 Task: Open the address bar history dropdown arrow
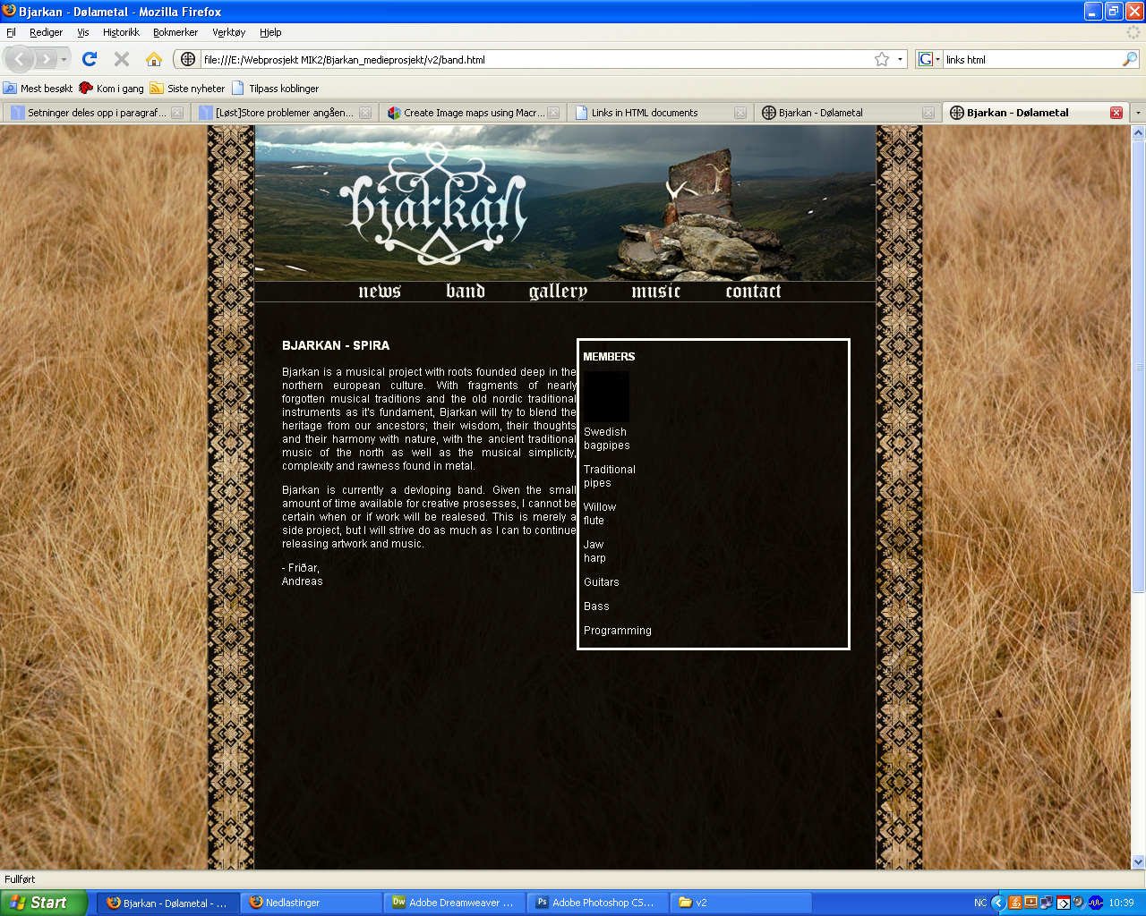(x=900, y=59)
